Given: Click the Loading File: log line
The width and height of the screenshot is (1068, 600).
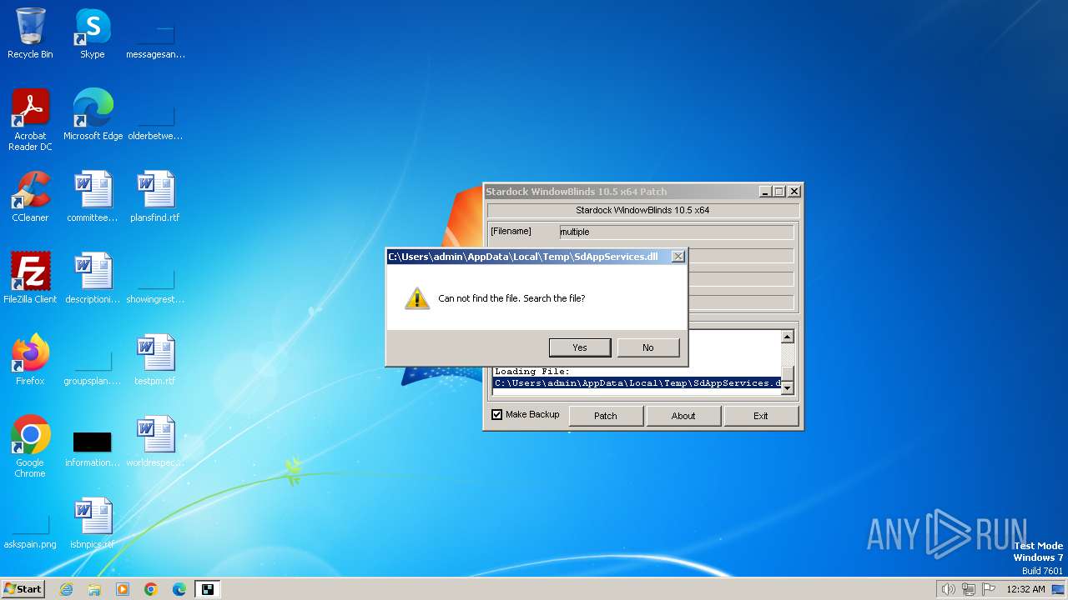Looking at the screenshot, I should [x=532, y=372].
